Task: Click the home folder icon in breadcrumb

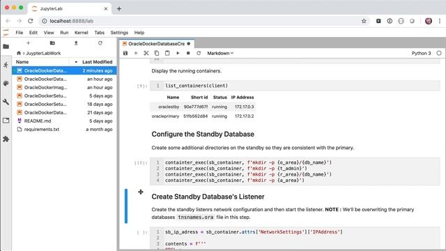Action: coord(19,53)
